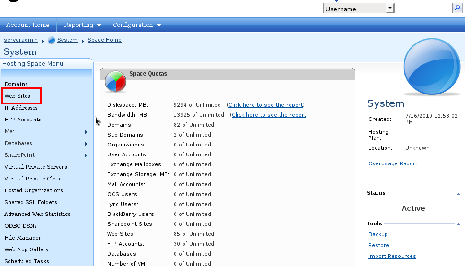Click the serveradmin breadcrumb link
This screenshot has height=266, width=465.
pyautogui.click(x=21, y=40)
